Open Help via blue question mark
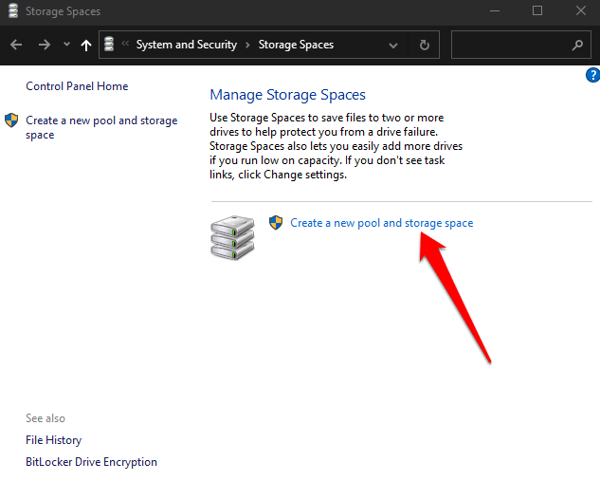 (593, 75)
